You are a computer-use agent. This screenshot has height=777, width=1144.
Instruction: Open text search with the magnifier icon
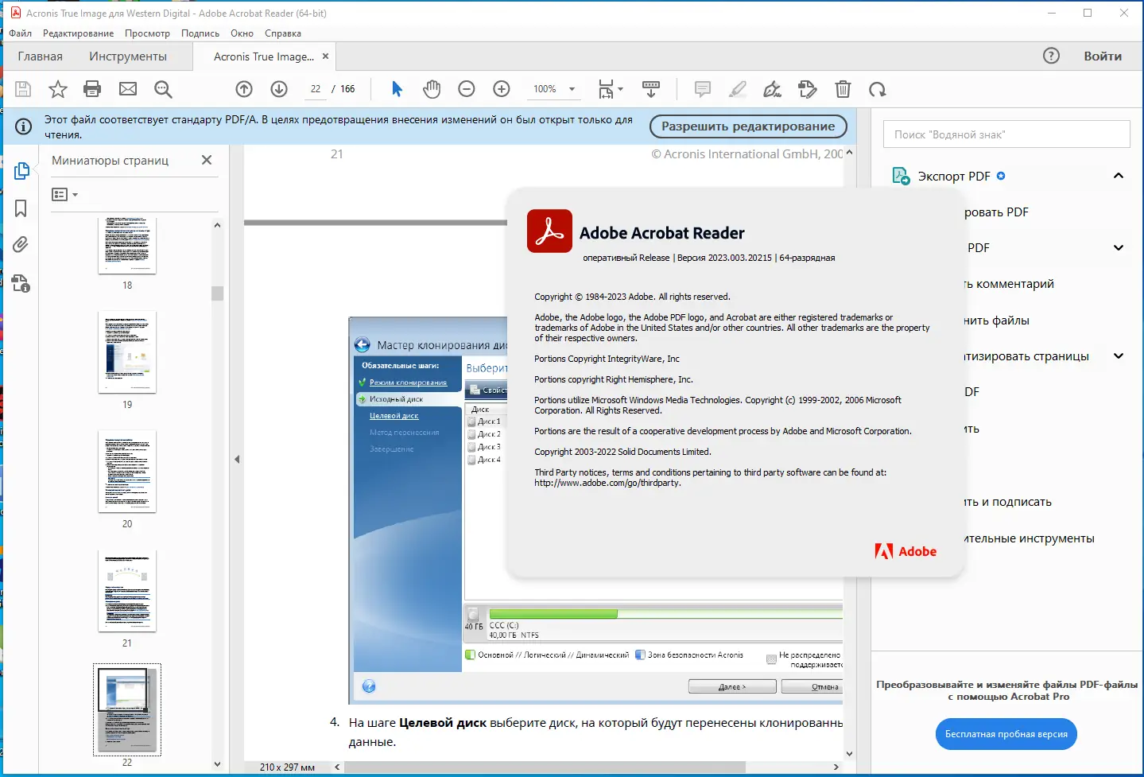point(163,89)
